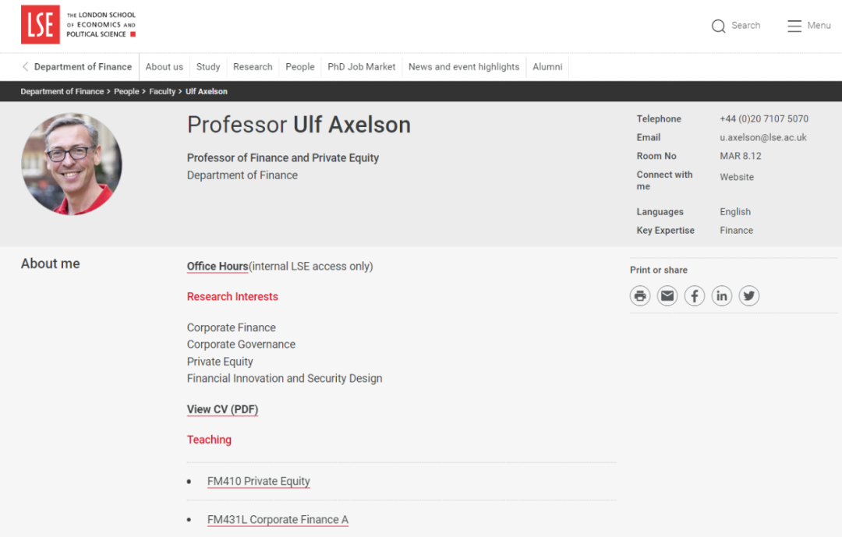Click the LSE logo

(41, 25)
